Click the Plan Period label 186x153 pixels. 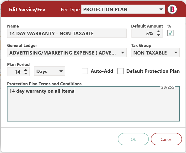18,65
